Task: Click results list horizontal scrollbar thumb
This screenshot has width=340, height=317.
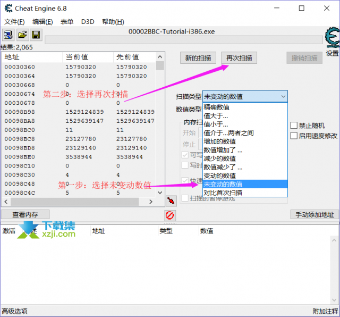Action: click(x=74, y=202)
